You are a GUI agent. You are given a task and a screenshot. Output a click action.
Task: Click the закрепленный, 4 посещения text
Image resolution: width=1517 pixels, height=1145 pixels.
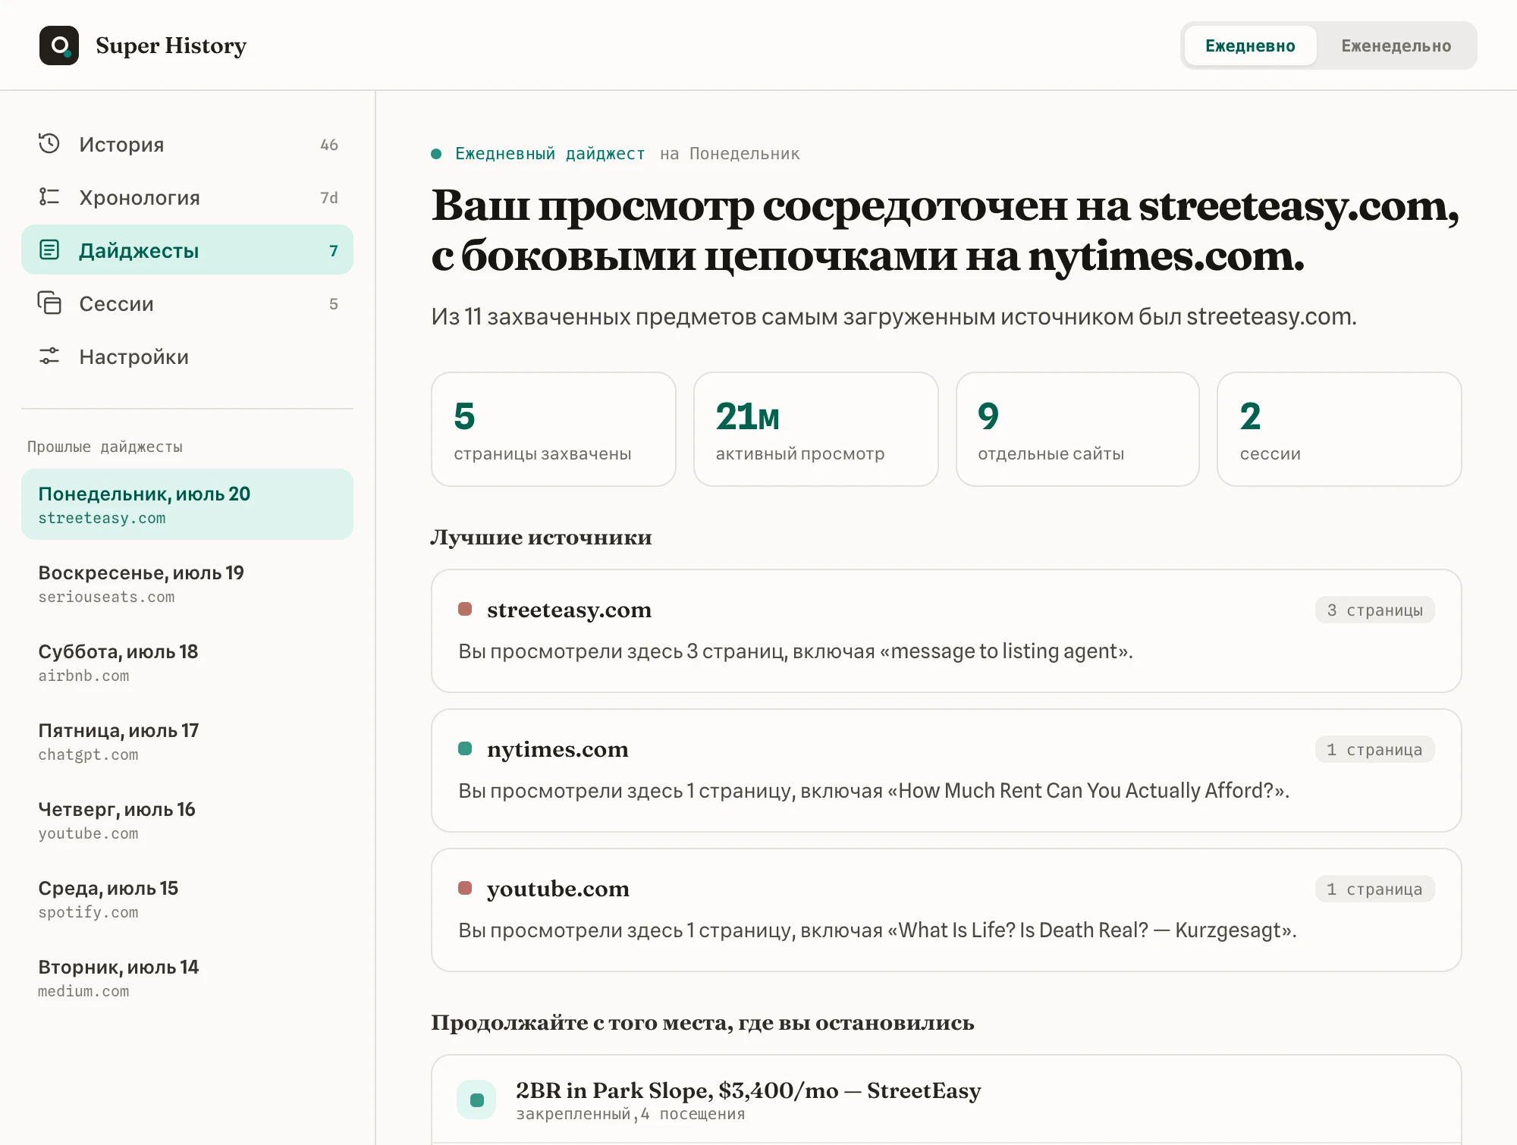pyautogui.click(x=630, y=1113)
